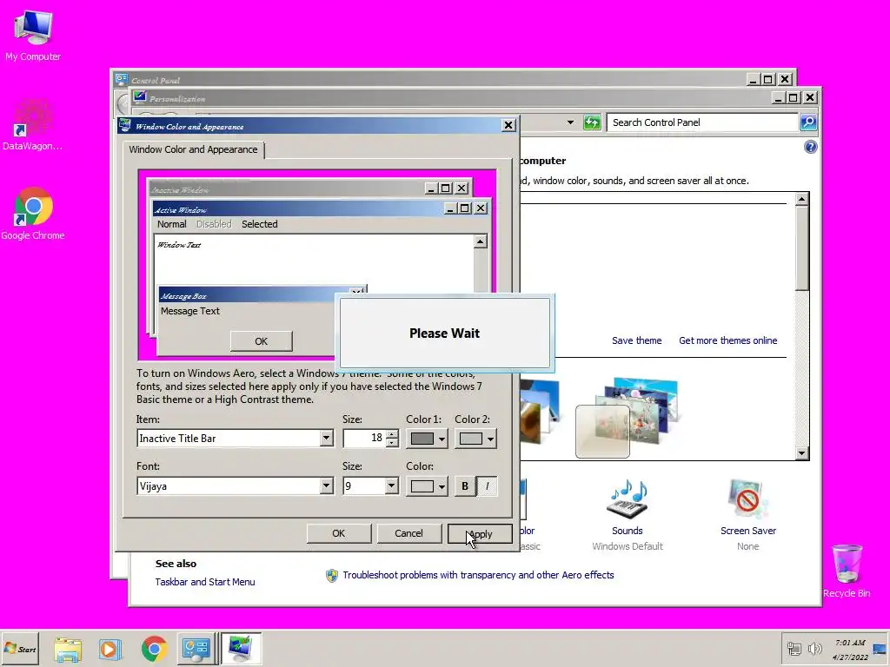Open the Aero transparency troubleshooting link

tap(478, 575)
